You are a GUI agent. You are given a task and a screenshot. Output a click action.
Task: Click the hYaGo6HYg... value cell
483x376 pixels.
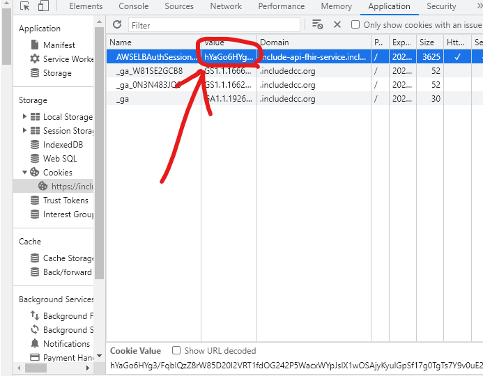pyautogui.click(x=229, y=56)
